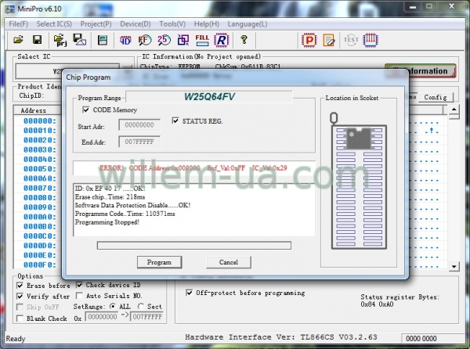Open the Tools(V) menu
Screen dimensions: 470x349
coord(172,24)
